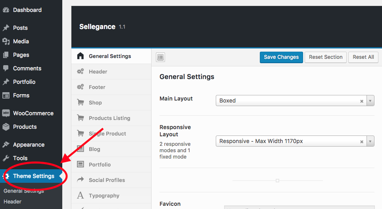Switch to Products Listing settings tab

pos(111,118)
